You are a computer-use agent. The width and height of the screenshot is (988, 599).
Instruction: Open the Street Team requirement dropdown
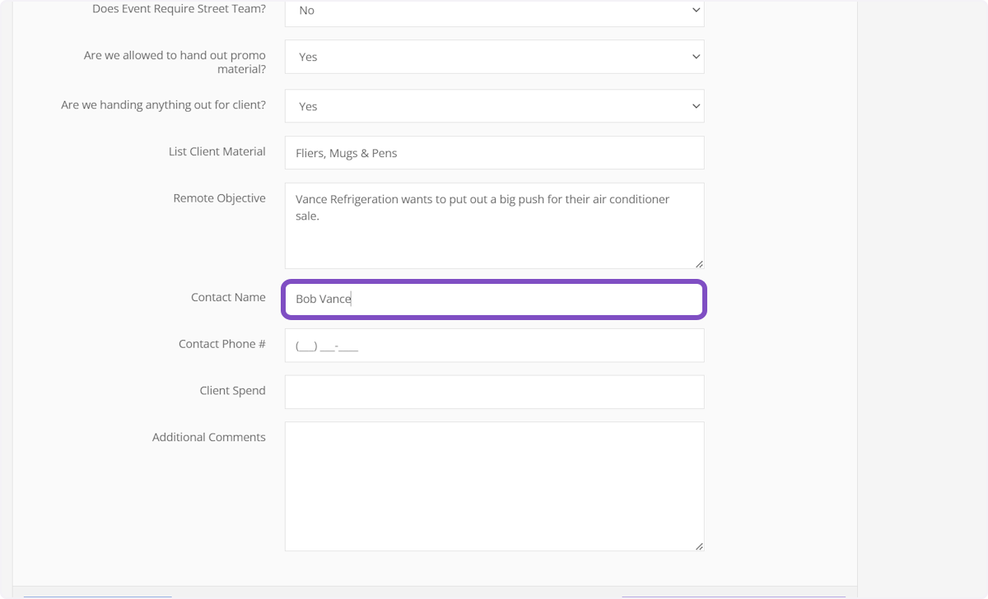[x=494, y=12]
